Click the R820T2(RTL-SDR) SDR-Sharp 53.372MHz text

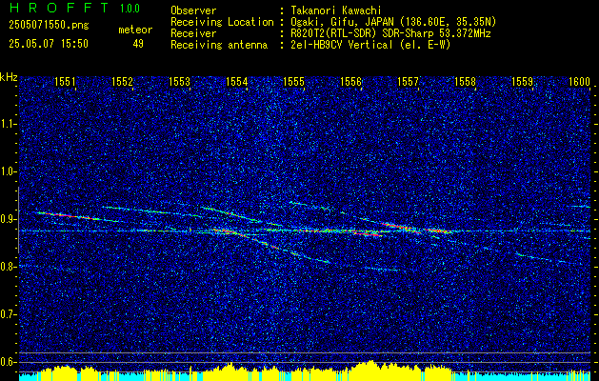(x=389, y=33)
